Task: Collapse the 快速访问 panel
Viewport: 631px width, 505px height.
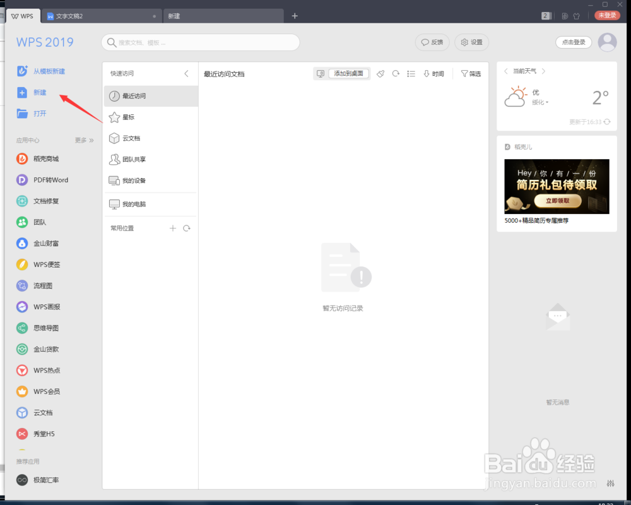Action: point(186,73)
